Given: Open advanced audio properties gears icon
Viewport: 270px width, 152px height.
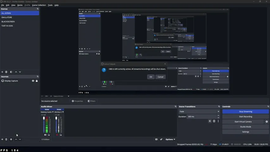Looking at the screenshot, I should tap(161, 139).
